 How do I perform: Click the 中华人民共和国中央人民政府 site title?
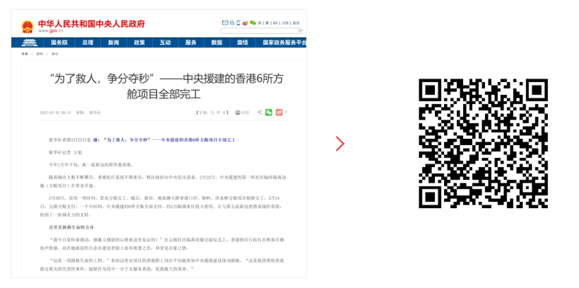(92, 24)
